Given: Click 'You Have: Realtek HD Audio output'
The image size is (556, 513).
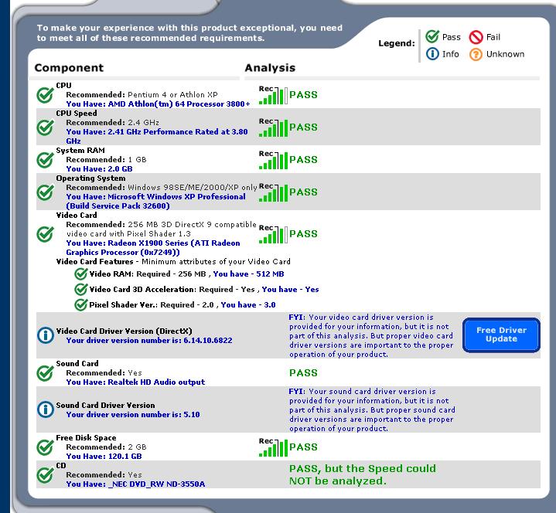Looking at the screenshot, I should [135, 382].
